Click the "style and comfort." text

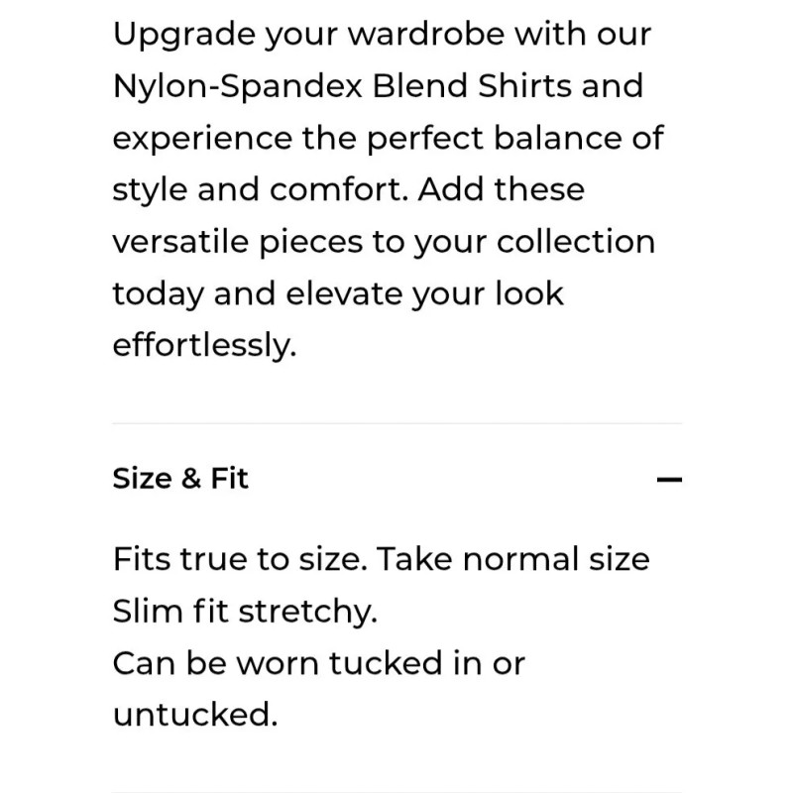260,189
